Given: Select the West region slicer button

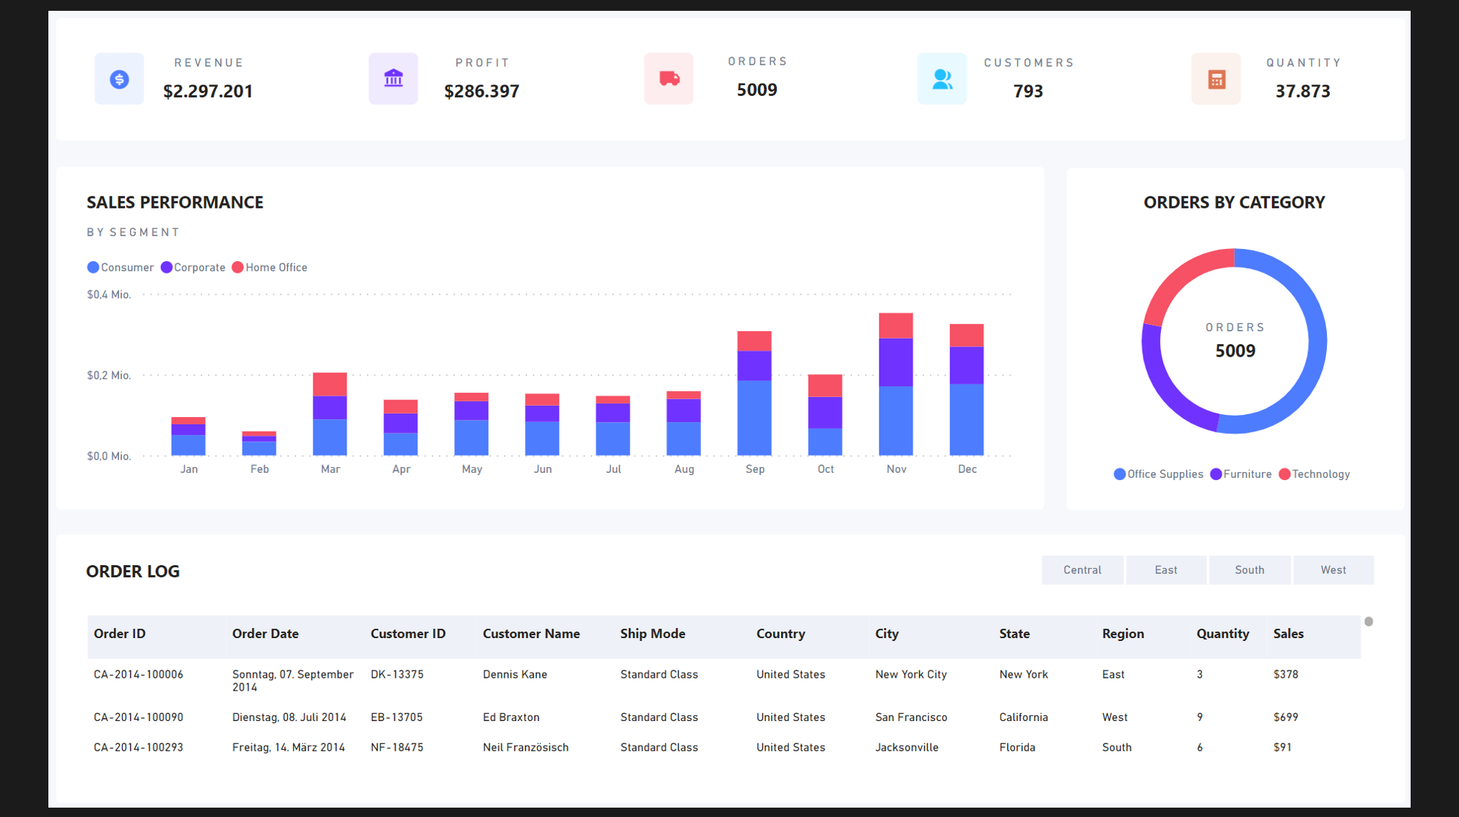Looking at the screenshot, I should (1333, 570).
